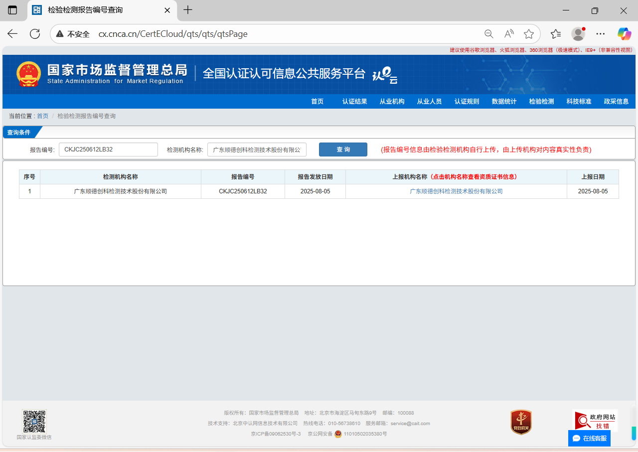Click the zoom out magnifier icon
638x452 pixels.
[x=489, y=34]
